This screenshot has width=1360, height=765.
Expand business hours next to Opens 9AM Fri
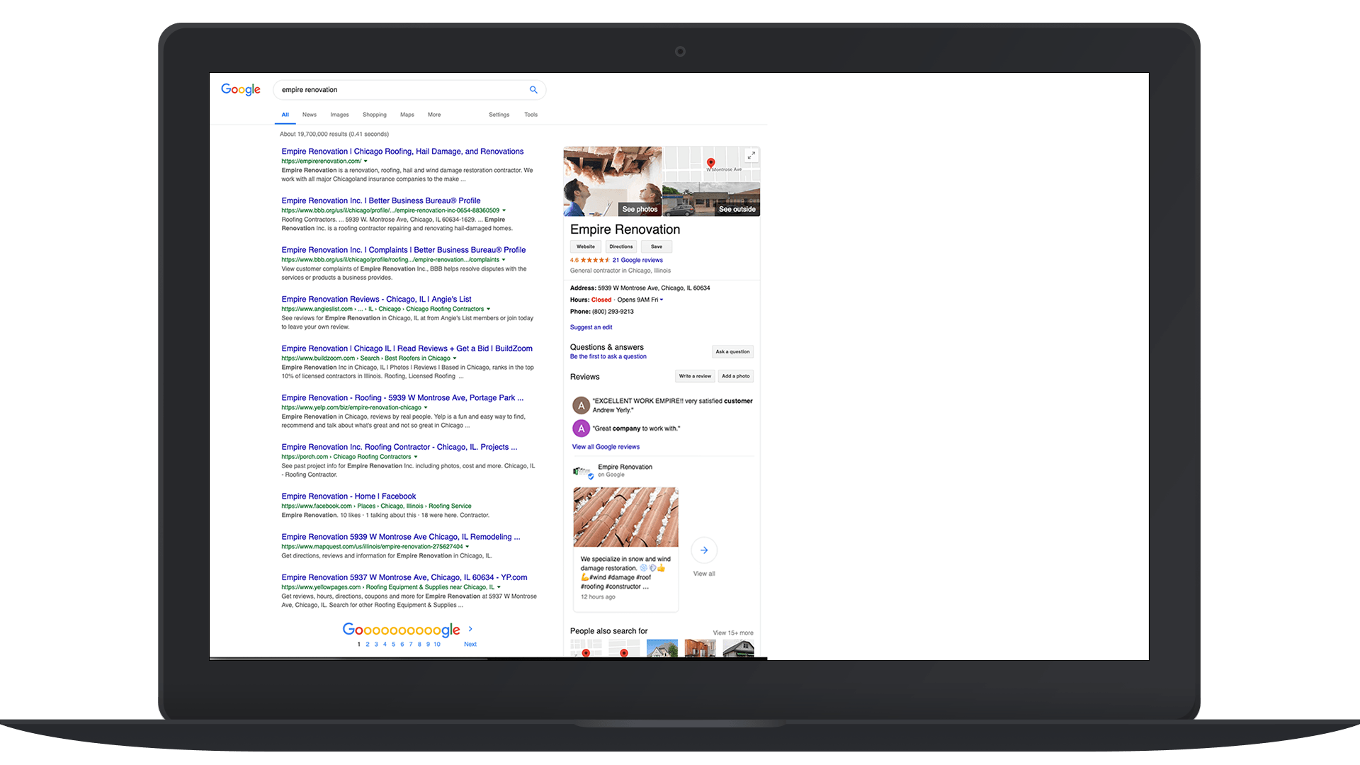point(662,300)
